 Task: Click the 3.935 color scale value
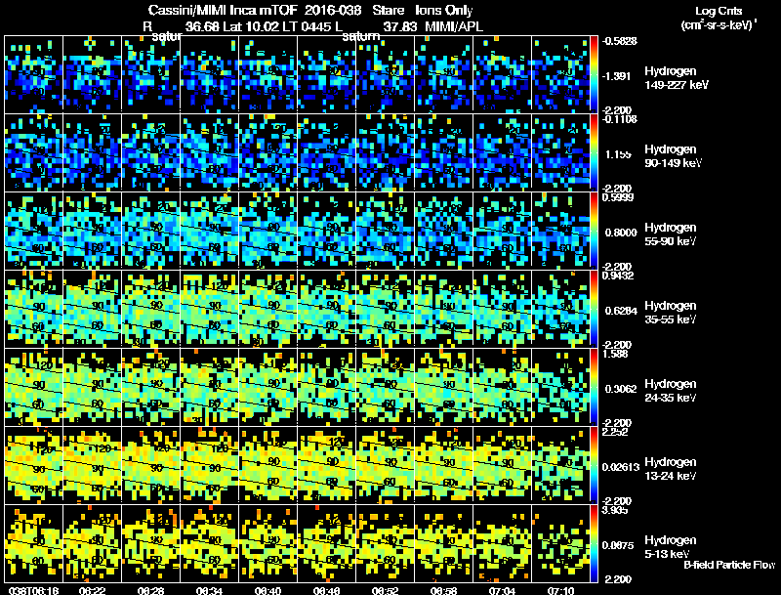[x=615, y=510]
